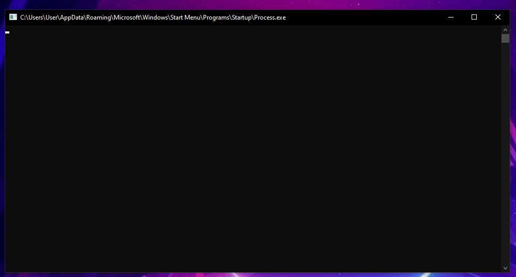Close the Process.exe console window
Image resolution: width=516 pixels, height=277 pixels.
pyautogui.click(x=497, y=17)
